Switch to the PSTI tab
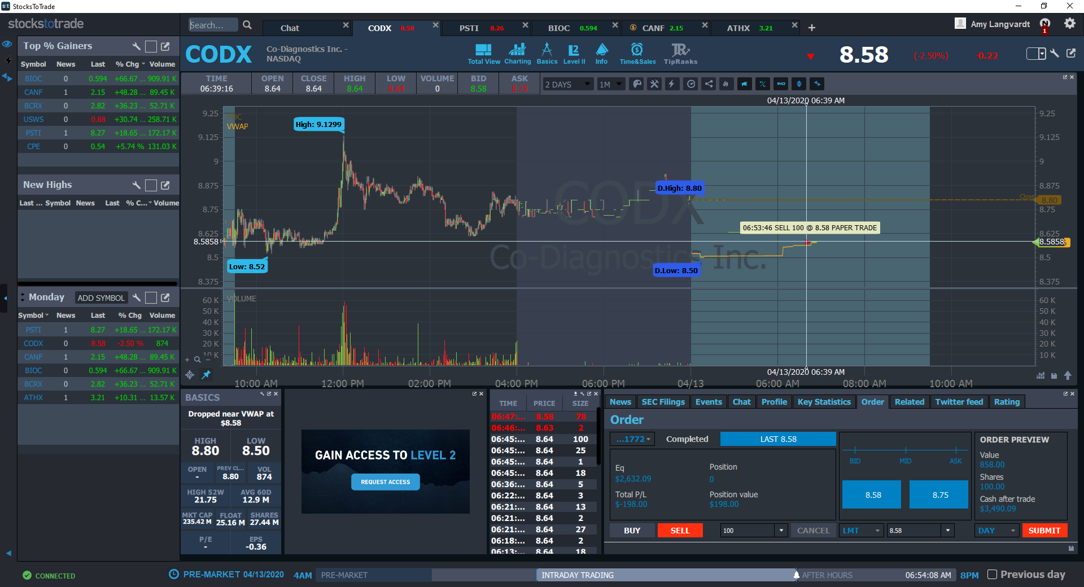The width and height of the screenshot is (1084, 587). click(486, 28)
